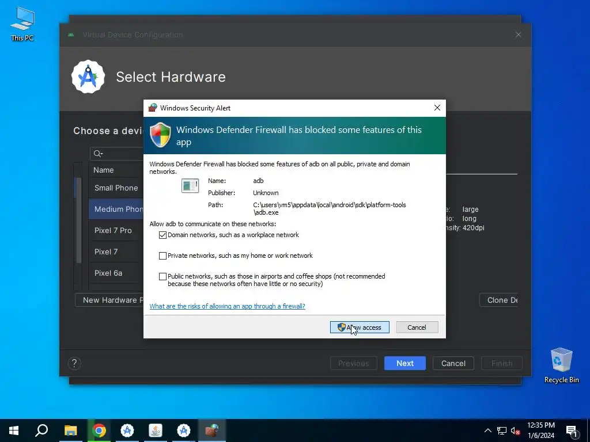Open the Windows Start menu
This screenshot has height=442, width=590.
pos(14,430)
